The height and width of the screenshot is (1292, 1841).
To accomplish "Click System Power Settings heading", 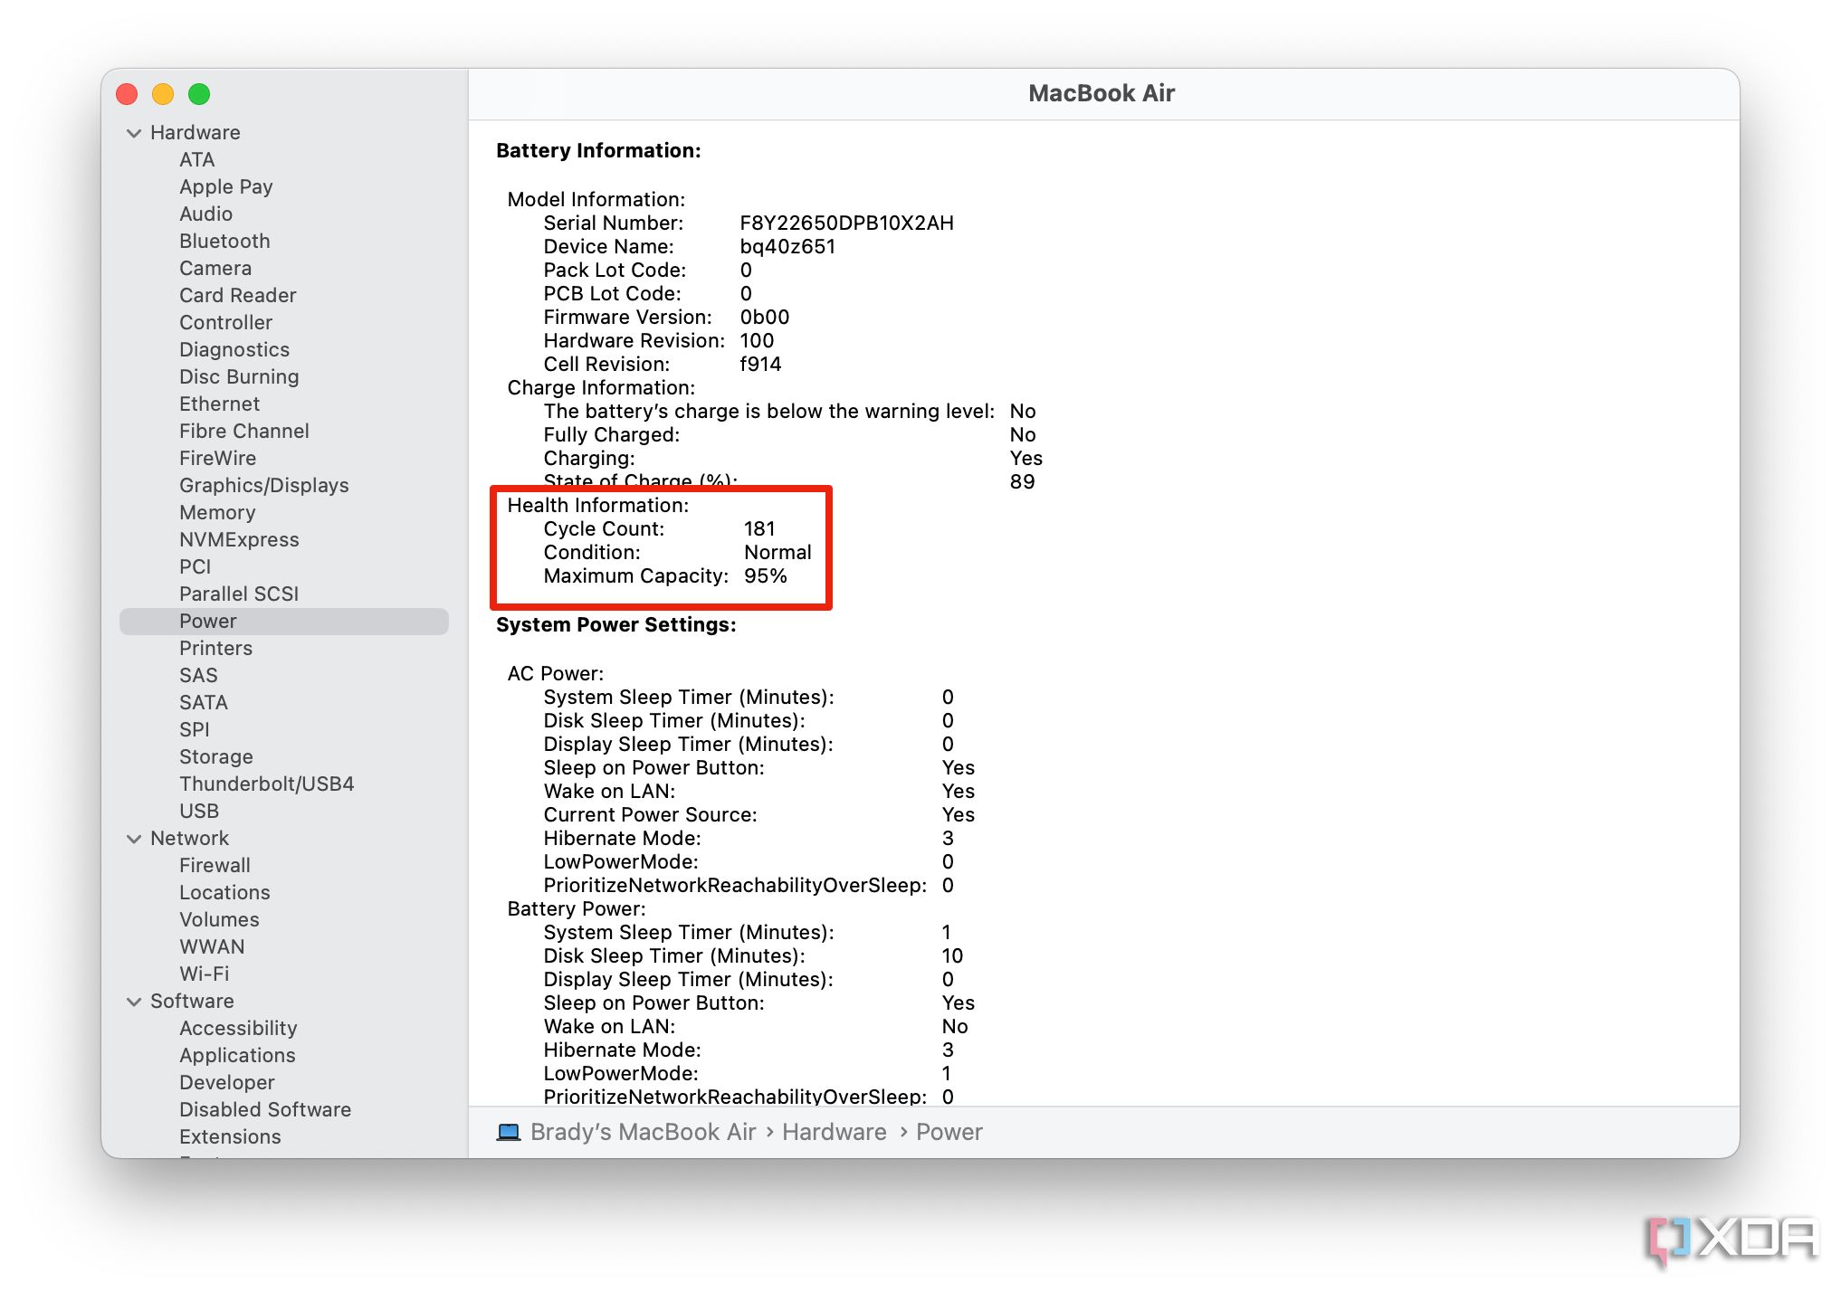I will point(616,625).
